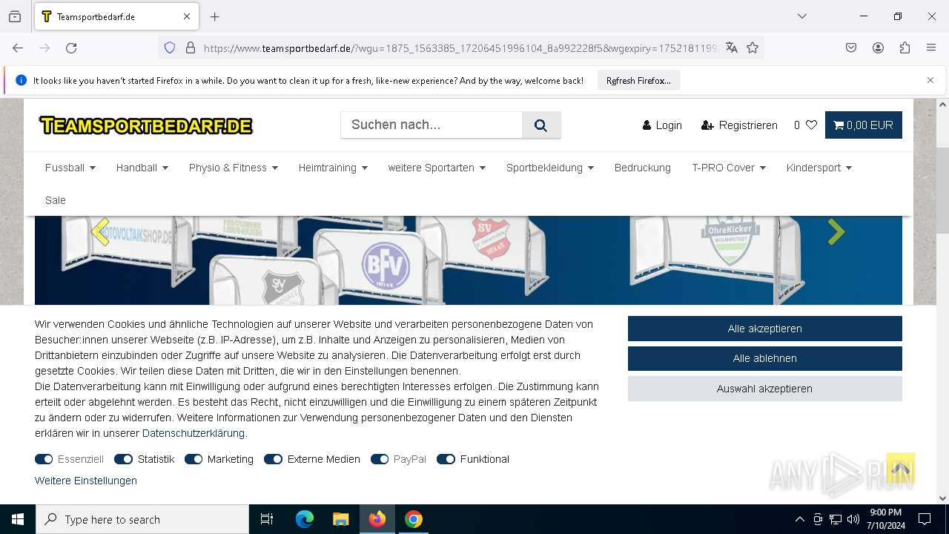Go to next banner slide arrow
Image resolution: width=949 pixels, height=534 pixels.
[x=836, y=231]
